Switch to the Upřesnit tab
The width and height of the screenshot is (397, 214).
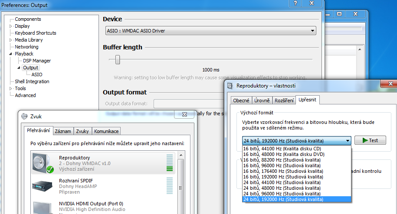[307, 100]
